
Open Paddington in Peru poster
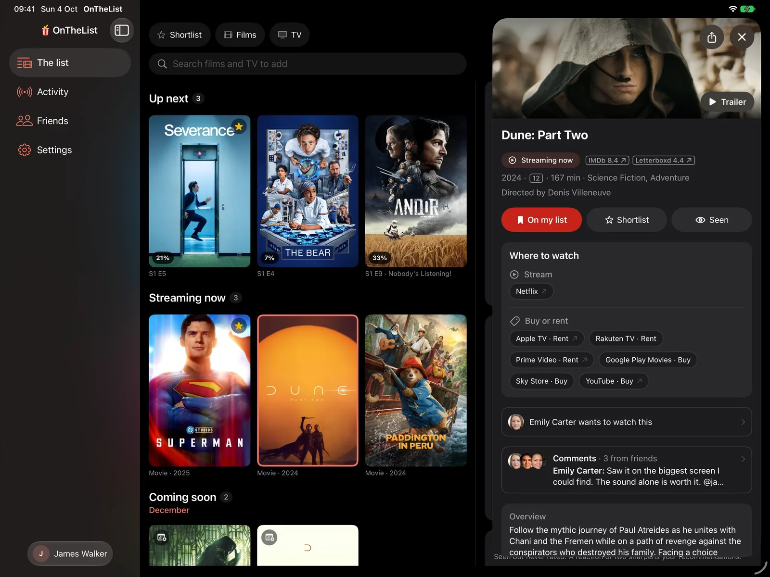pyautogui.click(x=416, y=390)
